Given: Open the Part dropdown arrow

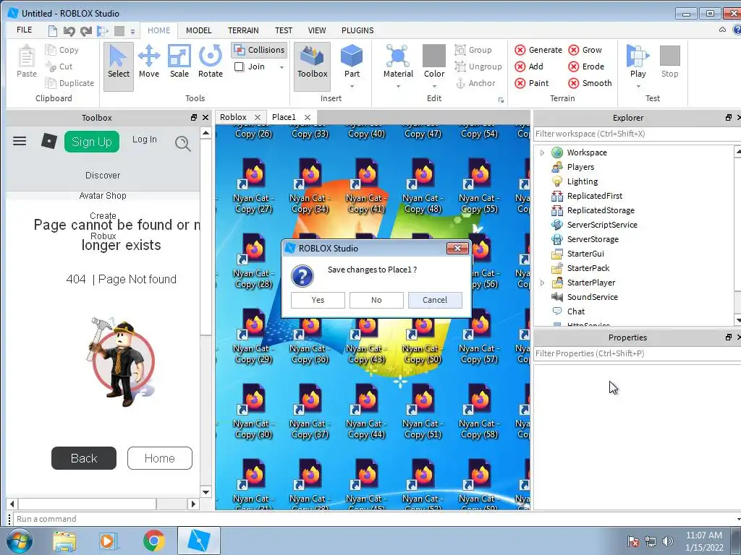Looking at the screenshot, I should [x=352, y=87].
